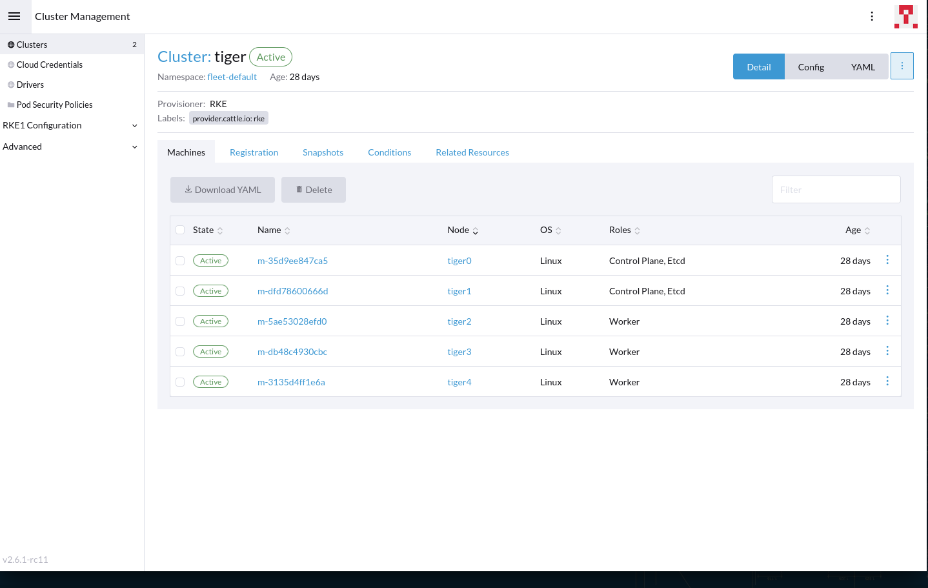The height and width of the screenshot is (588, 928).
Task: Click the user avatar icon
Action: click(x=906, y=16)
